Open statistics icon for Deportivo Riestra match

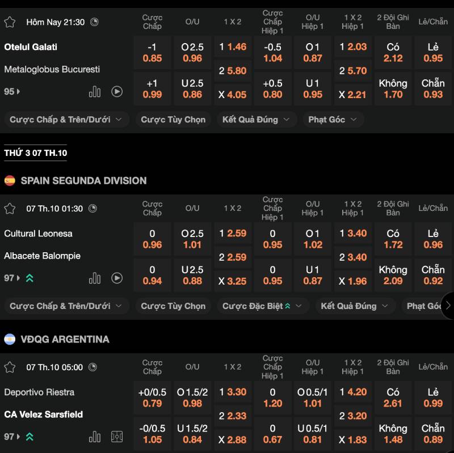coord(95,437)
